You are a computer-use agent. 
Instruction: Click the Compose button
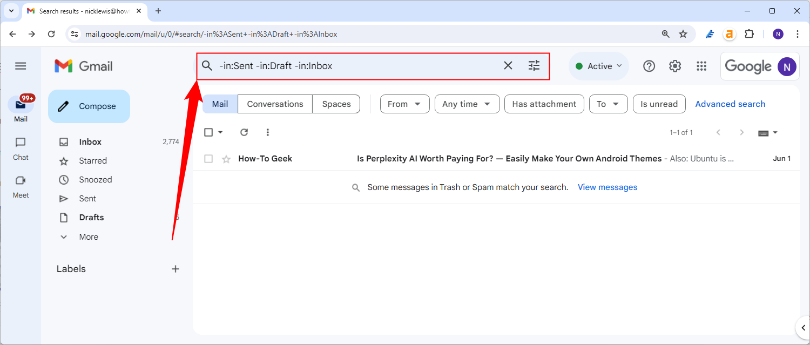click(89, 106)
